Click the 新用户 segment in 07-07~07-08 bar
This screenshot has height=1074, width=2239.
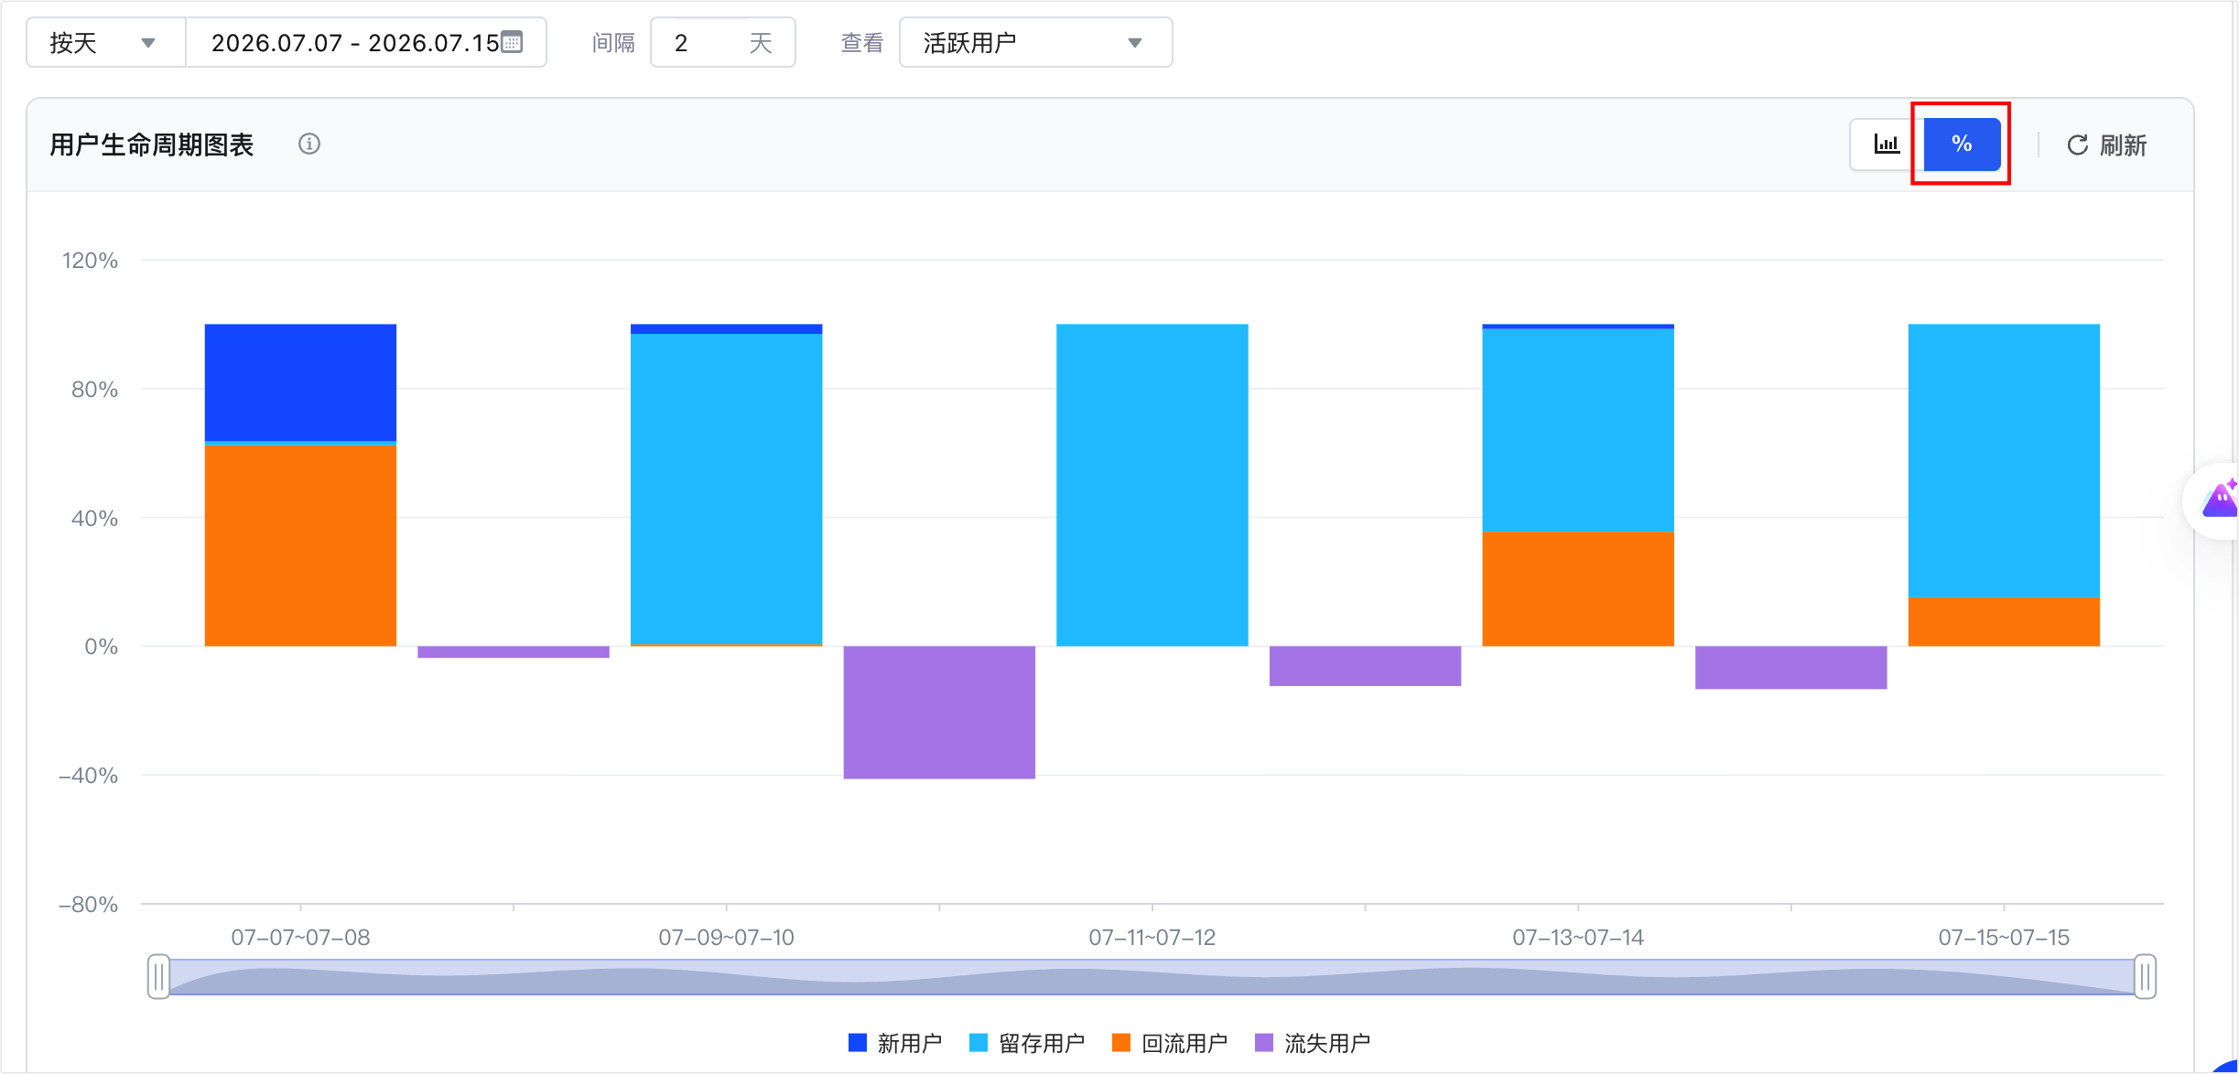point(300,382)
